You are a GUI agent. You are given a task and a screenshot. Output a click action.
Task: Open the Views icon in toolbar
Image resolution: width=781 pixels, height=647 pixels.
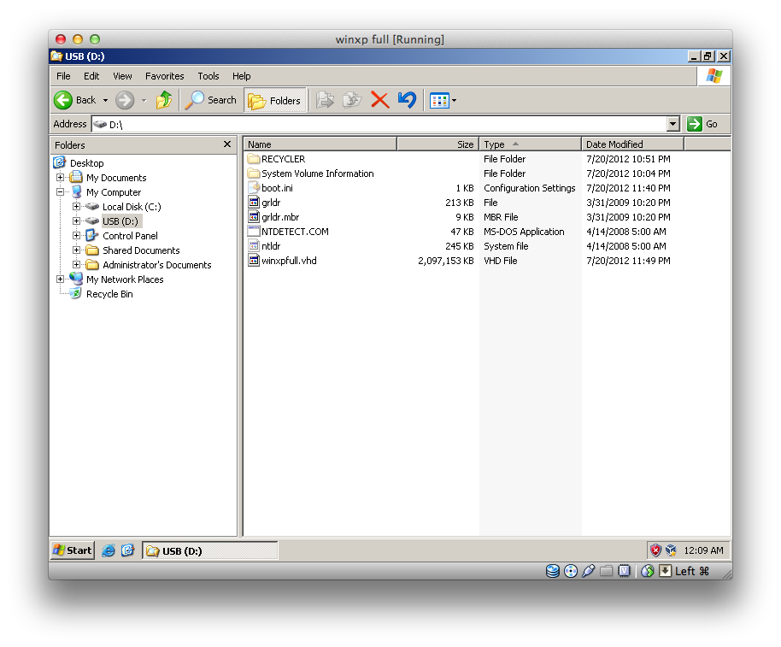(439, 101)
